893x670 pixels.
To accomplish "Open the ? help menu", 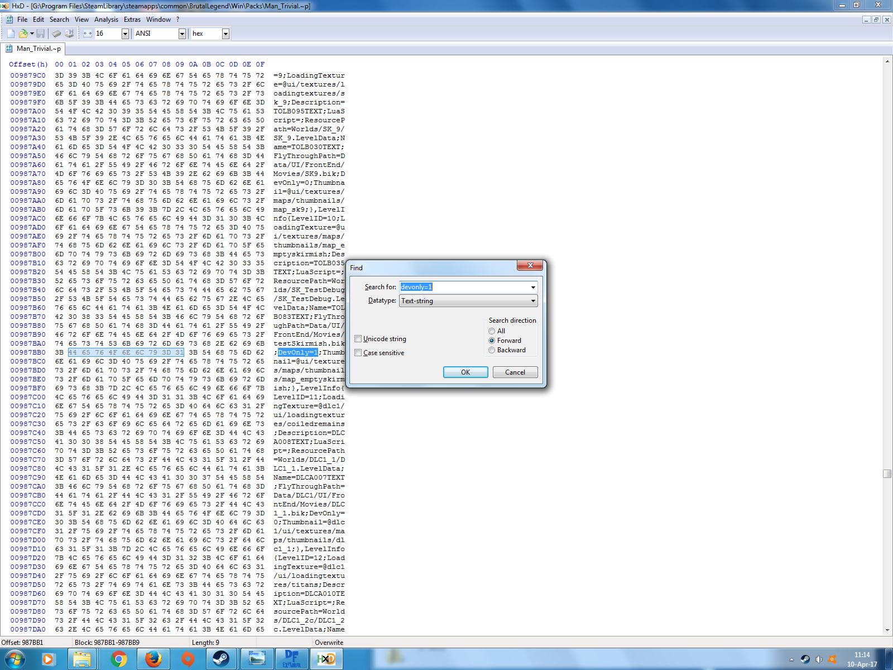I will point(178,20).
